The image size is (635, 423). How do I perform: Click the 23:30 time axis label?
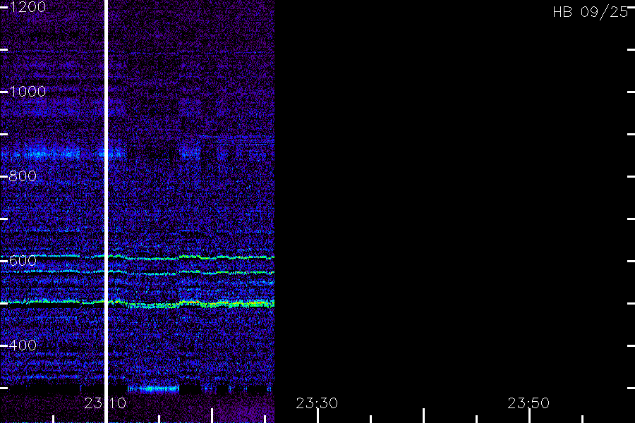(317, 403)
